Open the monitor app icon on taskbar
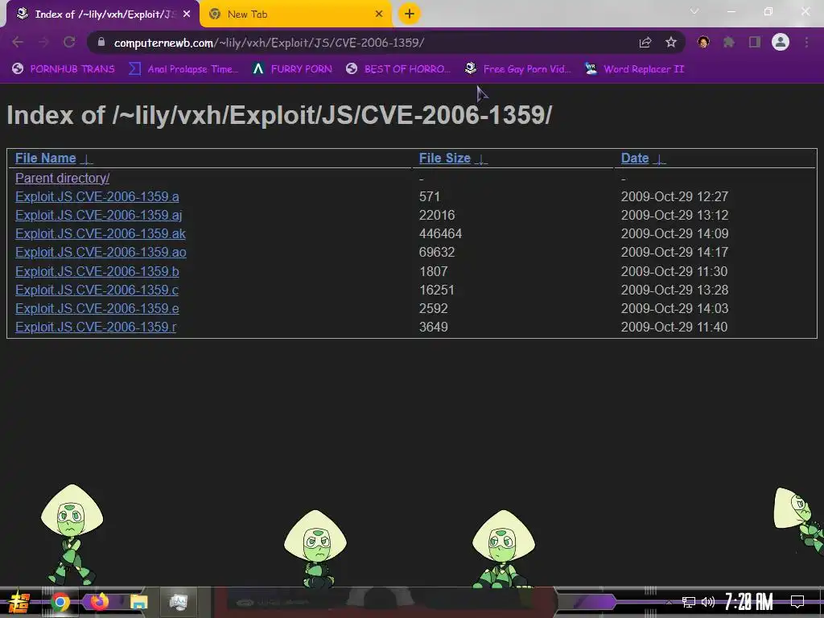The height and width of the screenshot is (618, 824). point(179,602)
